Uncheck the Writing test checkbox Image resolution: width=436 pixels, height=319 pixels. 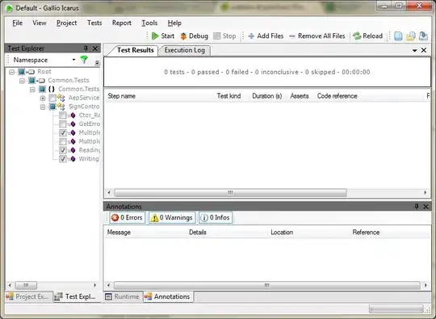[62, 159]
